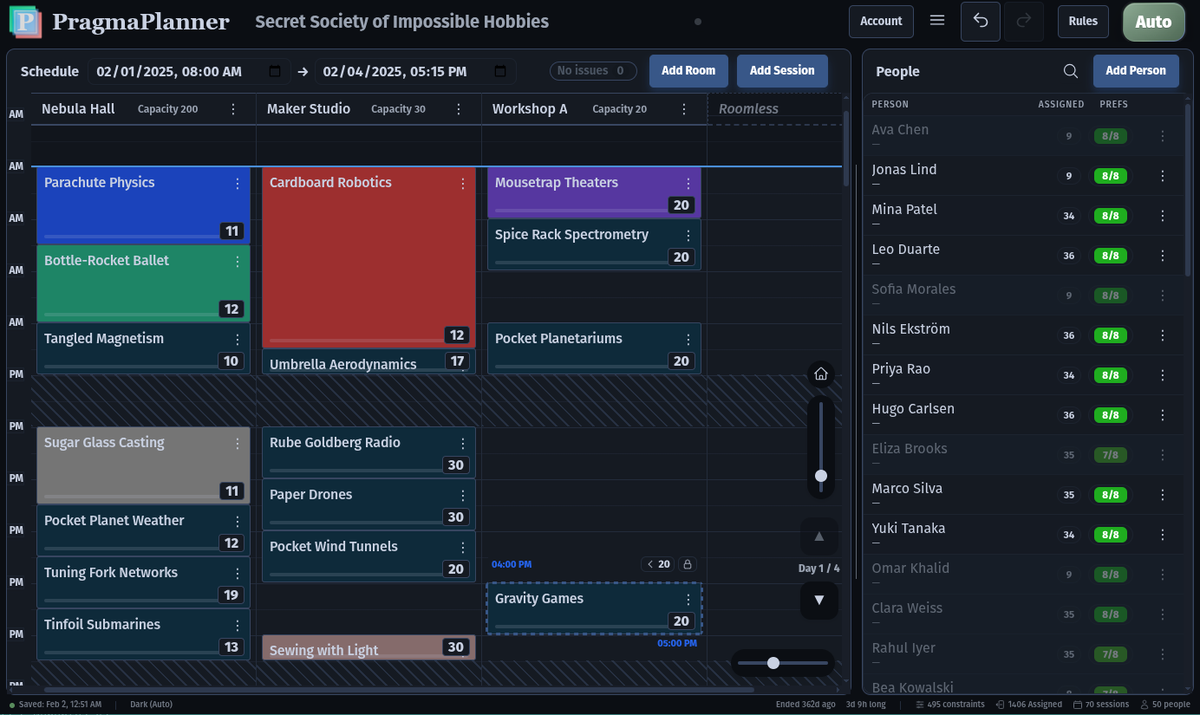Click the Add Session button
The width and height of the screenshot is (1200, 715).
click(x=782, y=70)
